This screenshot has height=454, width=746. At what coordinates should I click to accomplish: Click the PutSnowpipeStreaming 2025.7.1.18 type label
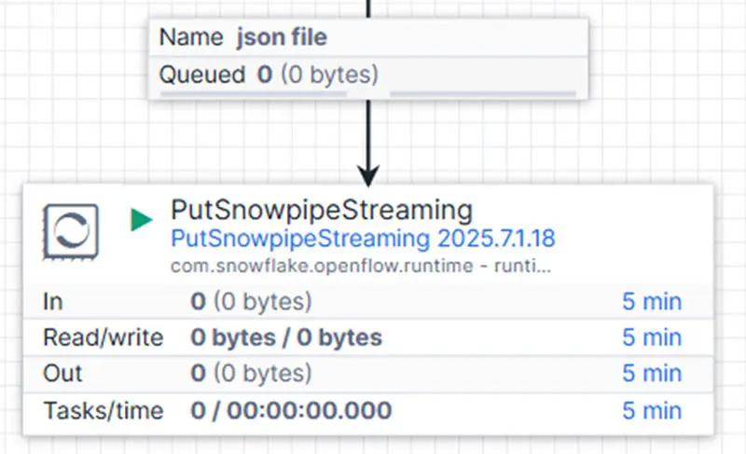(363, 238)
